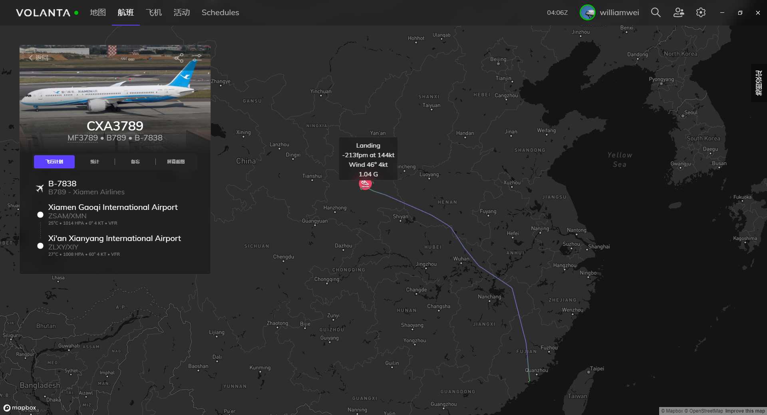Click the Chengdu city label on map
Image resolution: width=767 pixels, height=415 pixels.
(283, 257)
